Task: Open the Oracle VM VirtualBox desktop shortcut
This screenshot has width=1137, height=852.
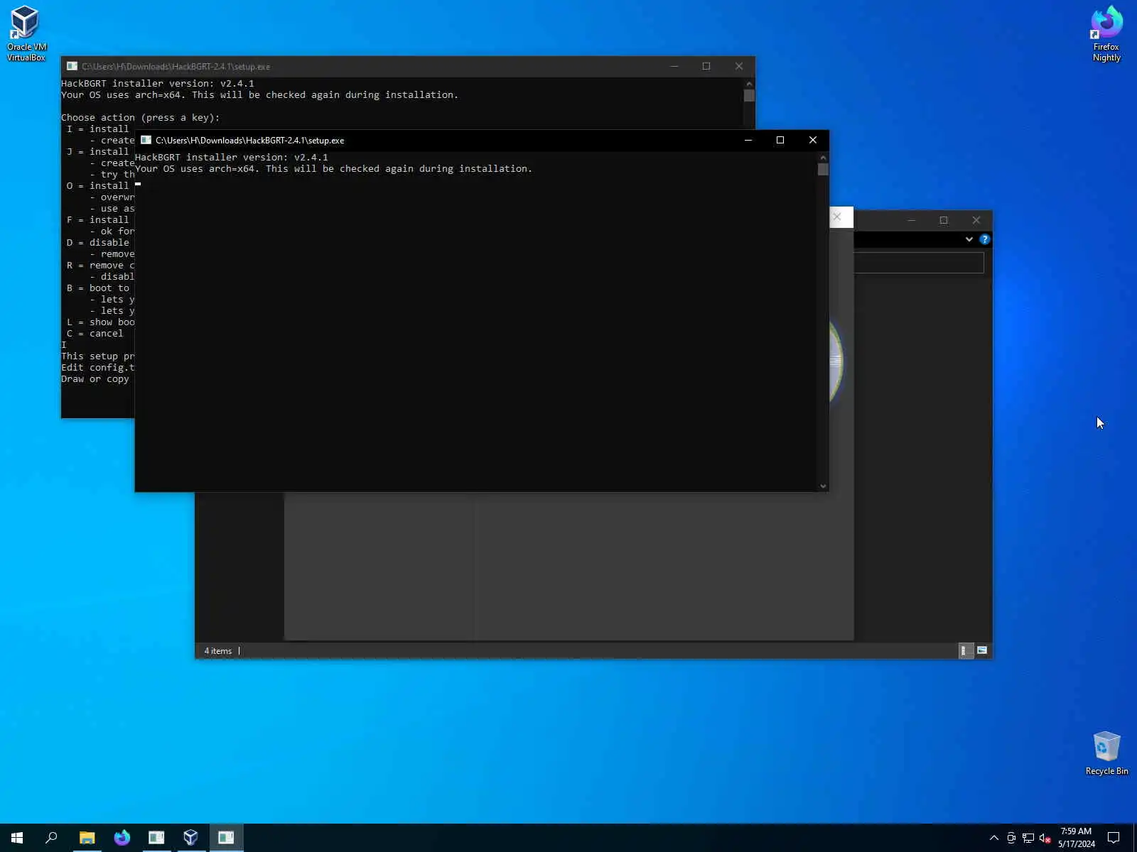Action: click(x=26, y=33)
